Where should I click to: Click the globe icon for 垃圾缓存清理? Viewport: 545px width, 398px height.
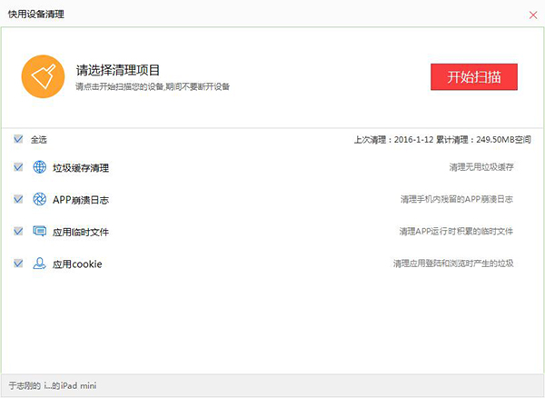coord(40,167)
